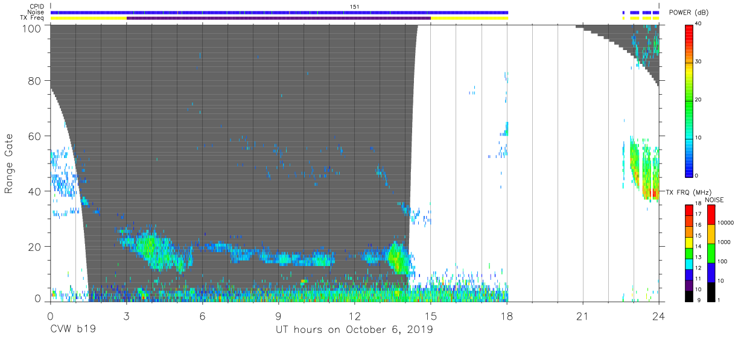Click the range gate tick label 60
741x342 pixels.
tap(35, 136)
